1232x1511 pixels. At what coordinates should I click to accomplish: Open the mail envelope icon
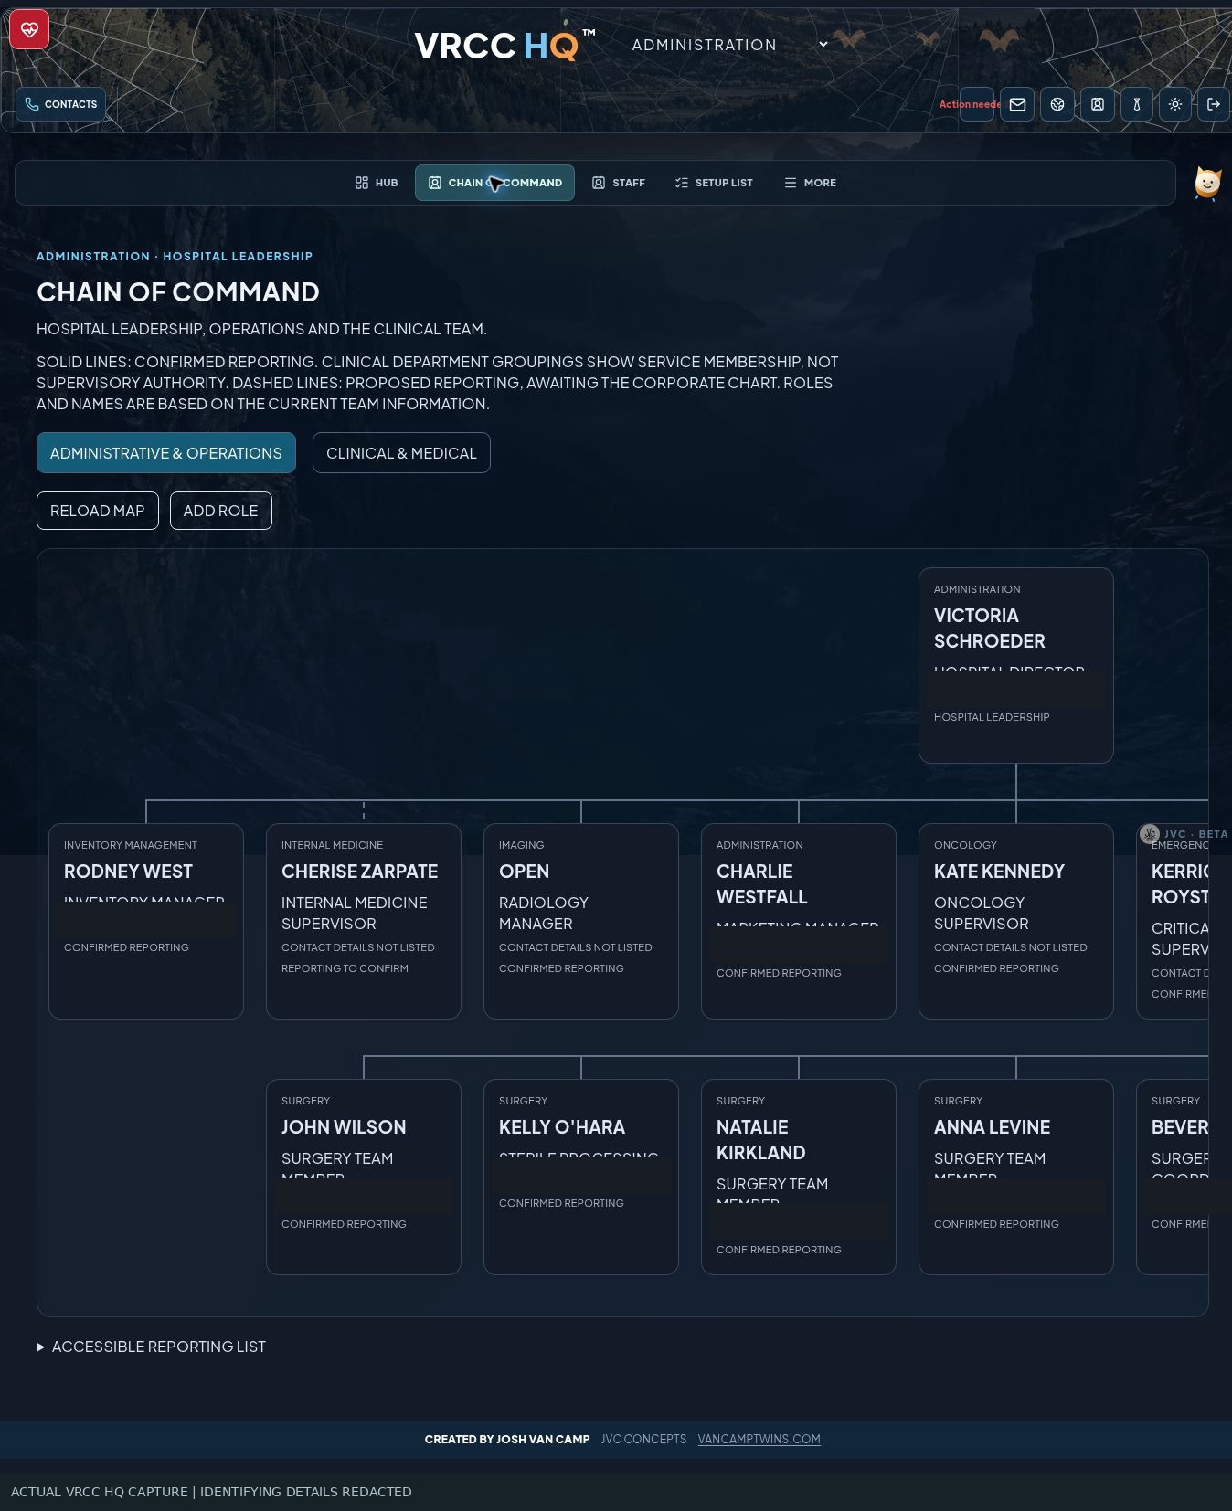tap(1017, 104)
